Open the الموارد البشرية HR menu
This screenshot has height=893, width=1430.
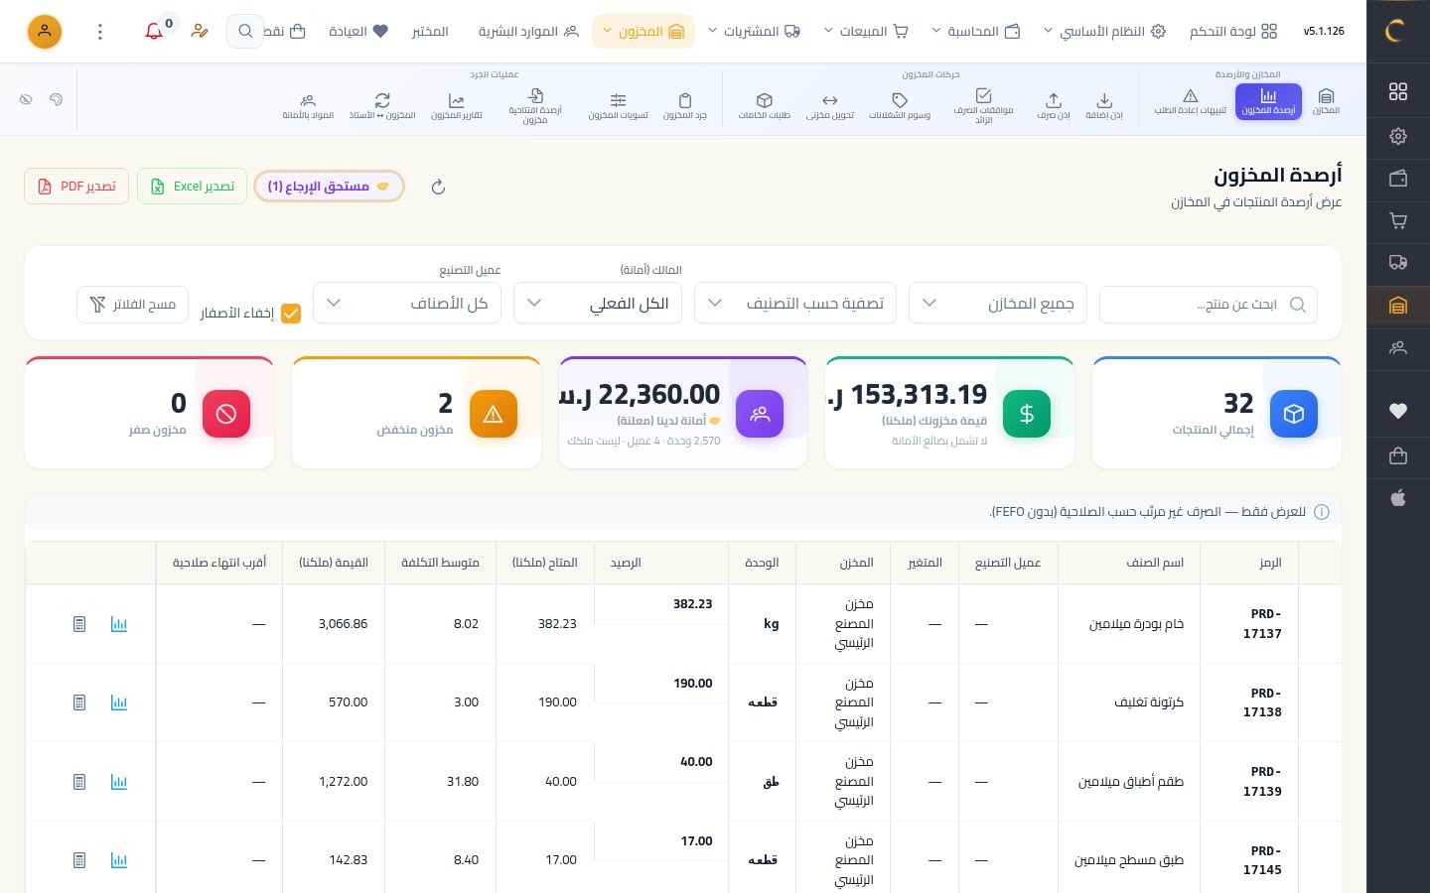pos(528,32)
